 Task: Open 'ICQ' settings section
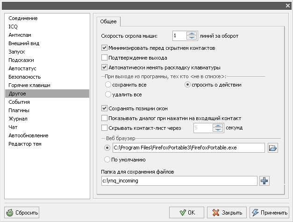(47, 27)
